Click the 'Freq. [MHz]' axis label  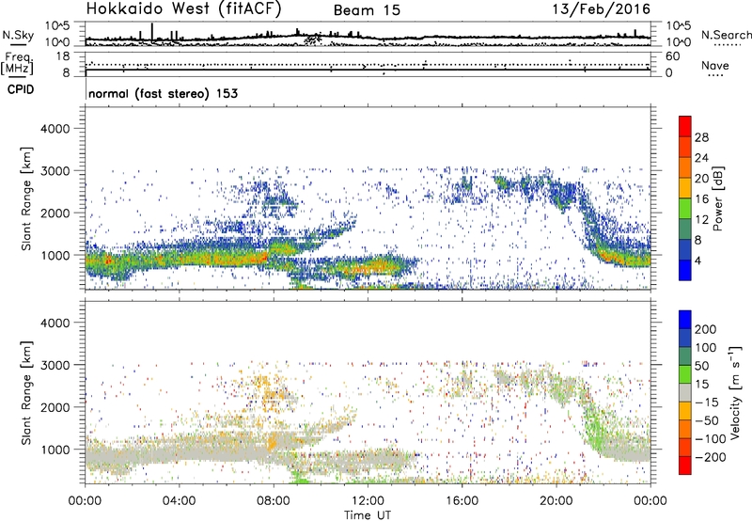point(17,63)
